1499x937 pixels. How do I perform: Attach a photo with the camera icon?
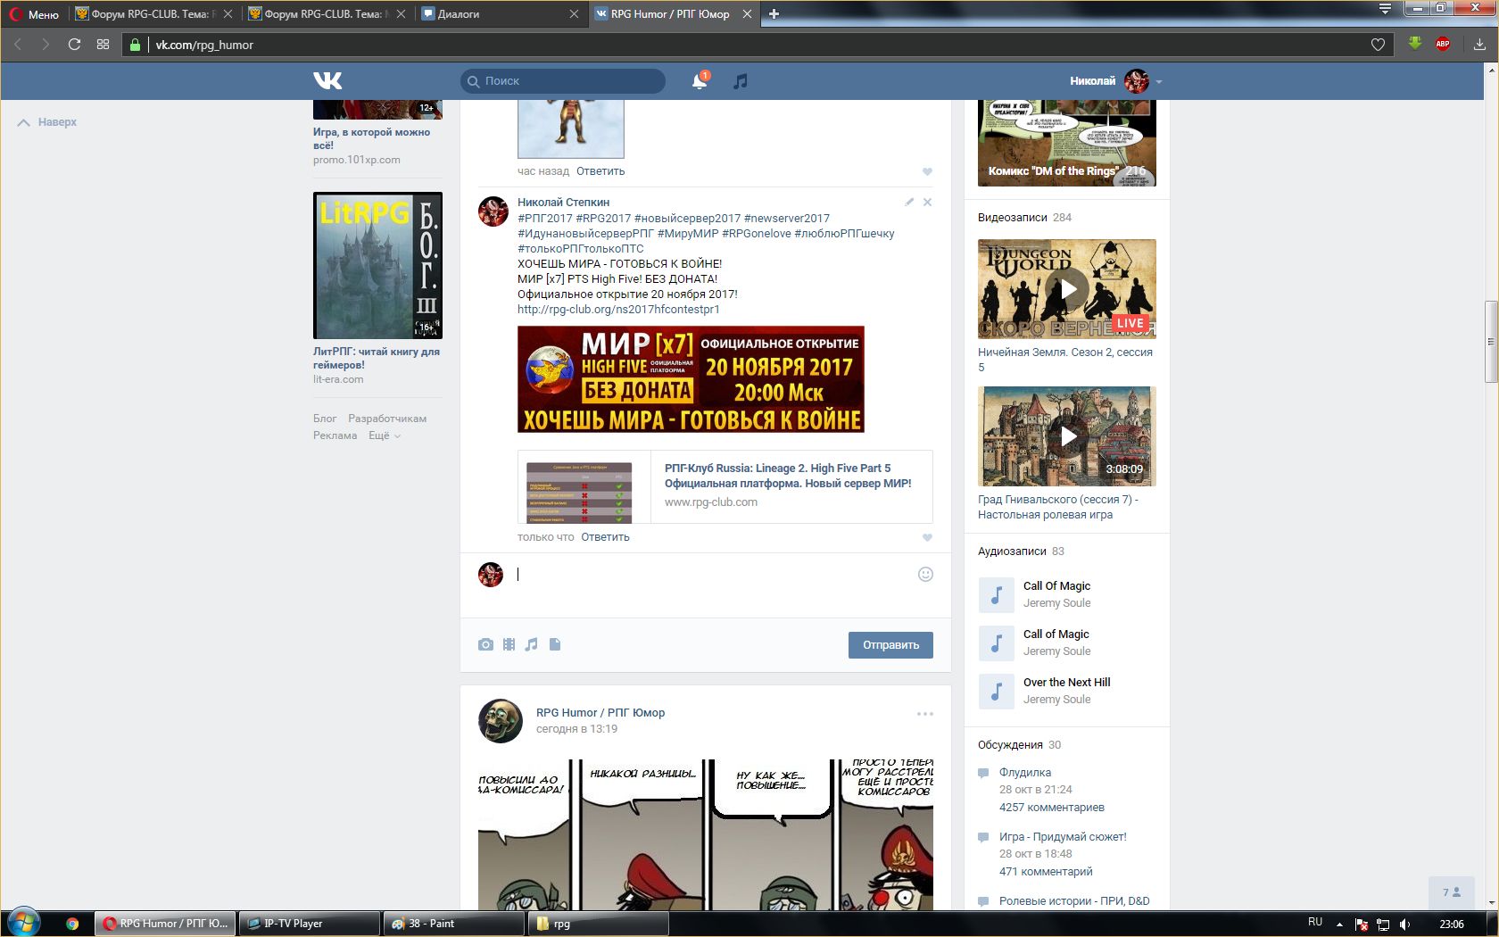tap(485, 644)
